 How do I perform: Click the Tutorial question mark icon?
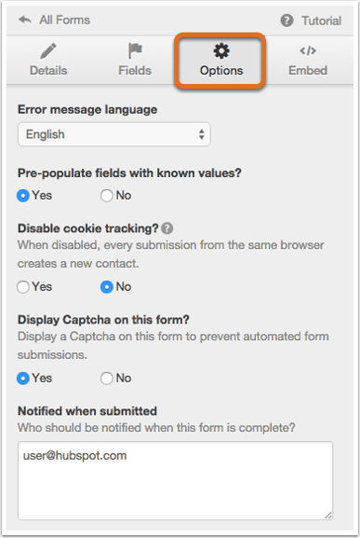pyautogui.click(x=287, y=21)
